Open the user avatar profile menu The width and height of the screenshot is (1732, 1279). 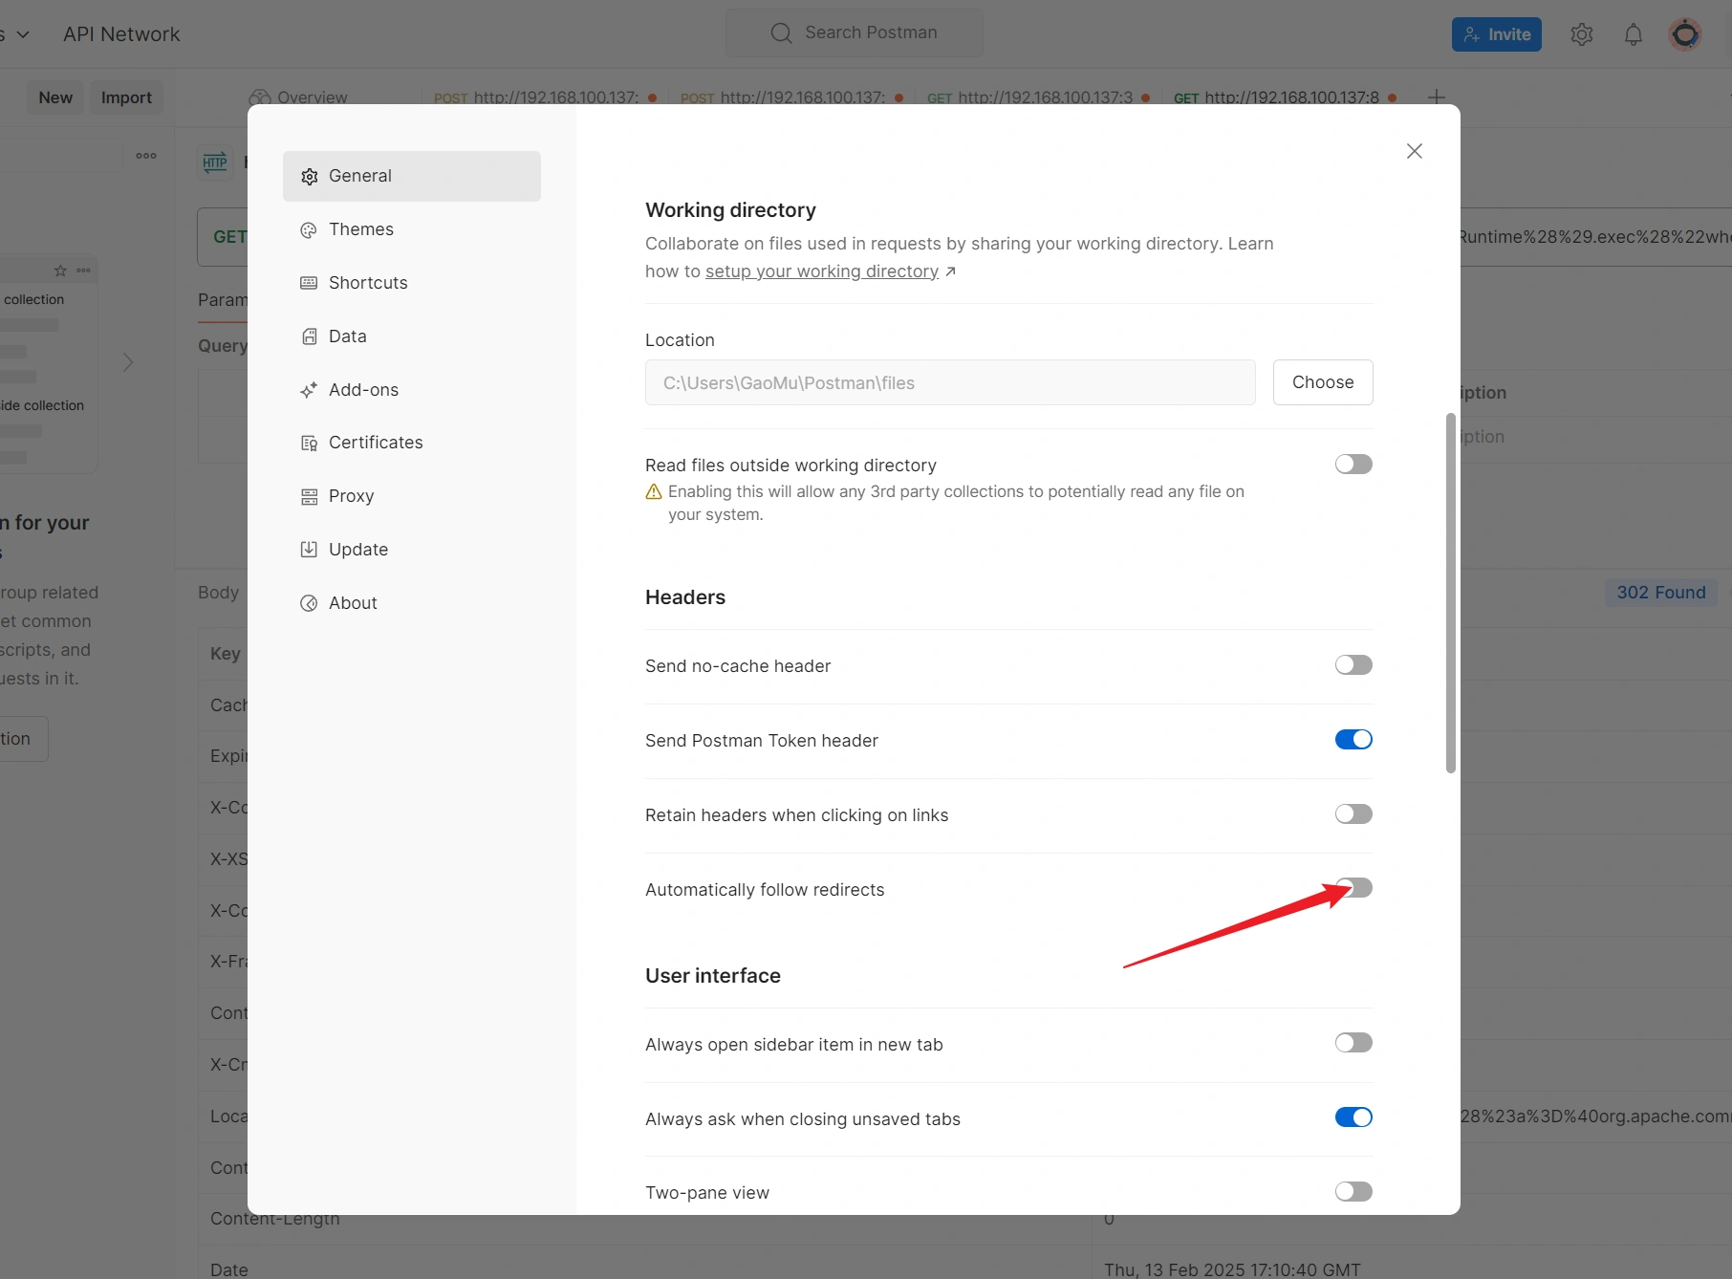click(x=1684, y=34)
